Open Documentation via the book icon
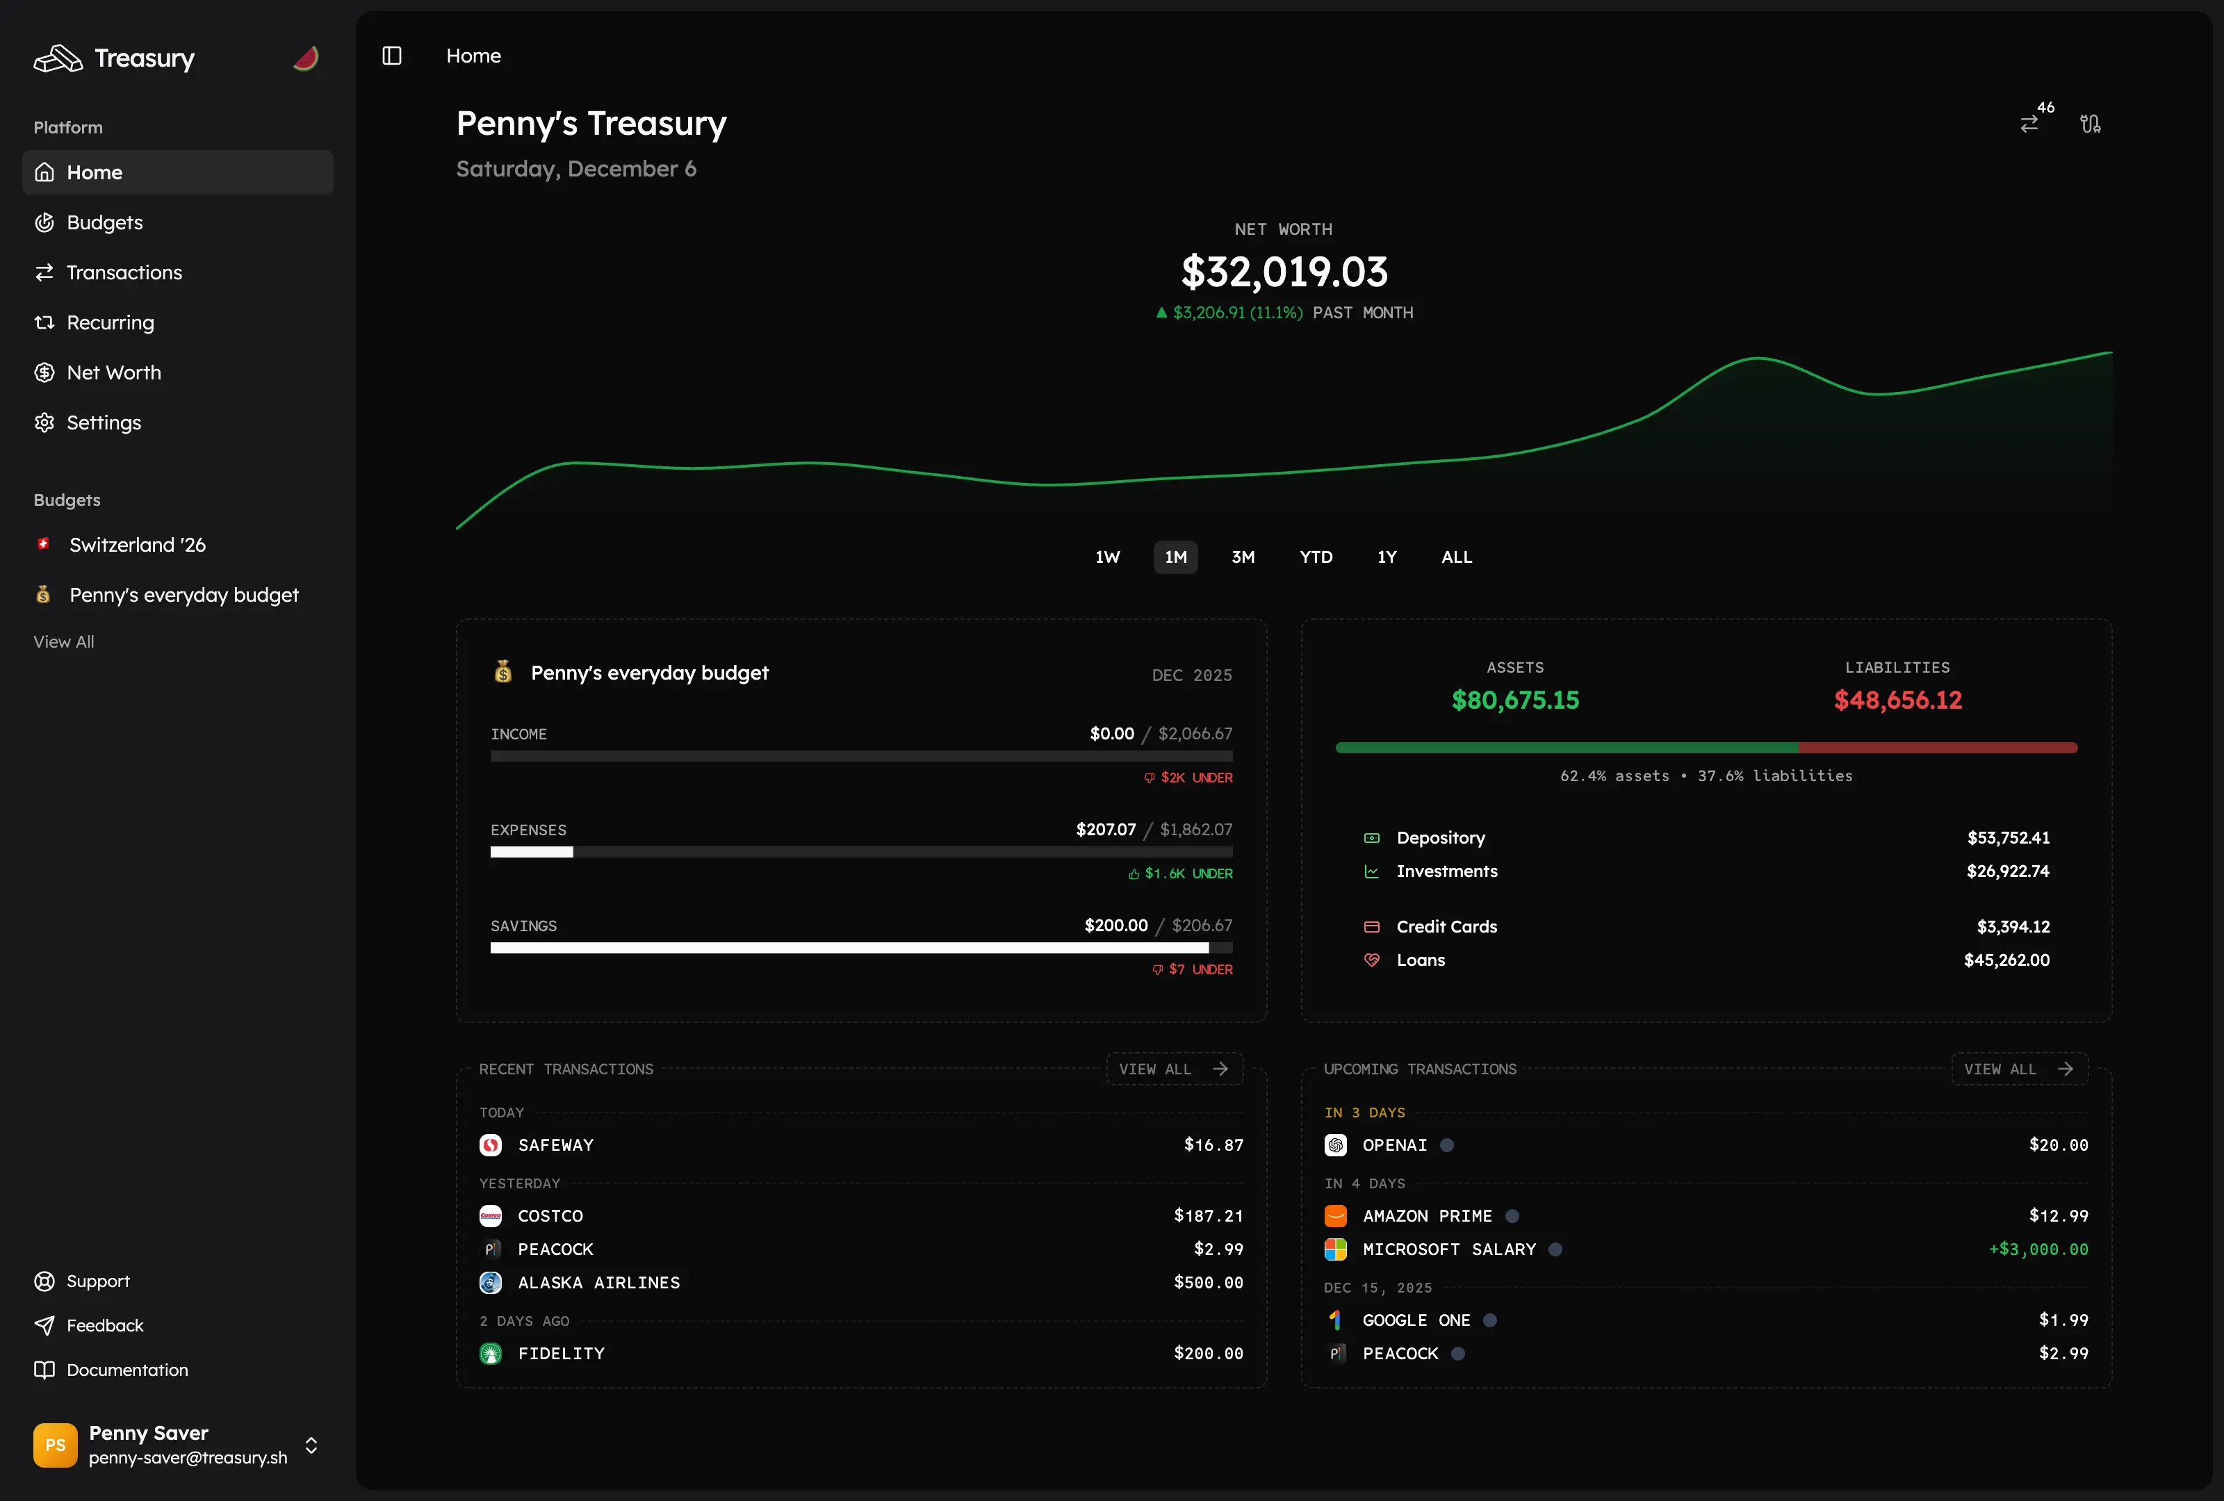Screen dimensions: 2224x1501 coord(45,1370)
